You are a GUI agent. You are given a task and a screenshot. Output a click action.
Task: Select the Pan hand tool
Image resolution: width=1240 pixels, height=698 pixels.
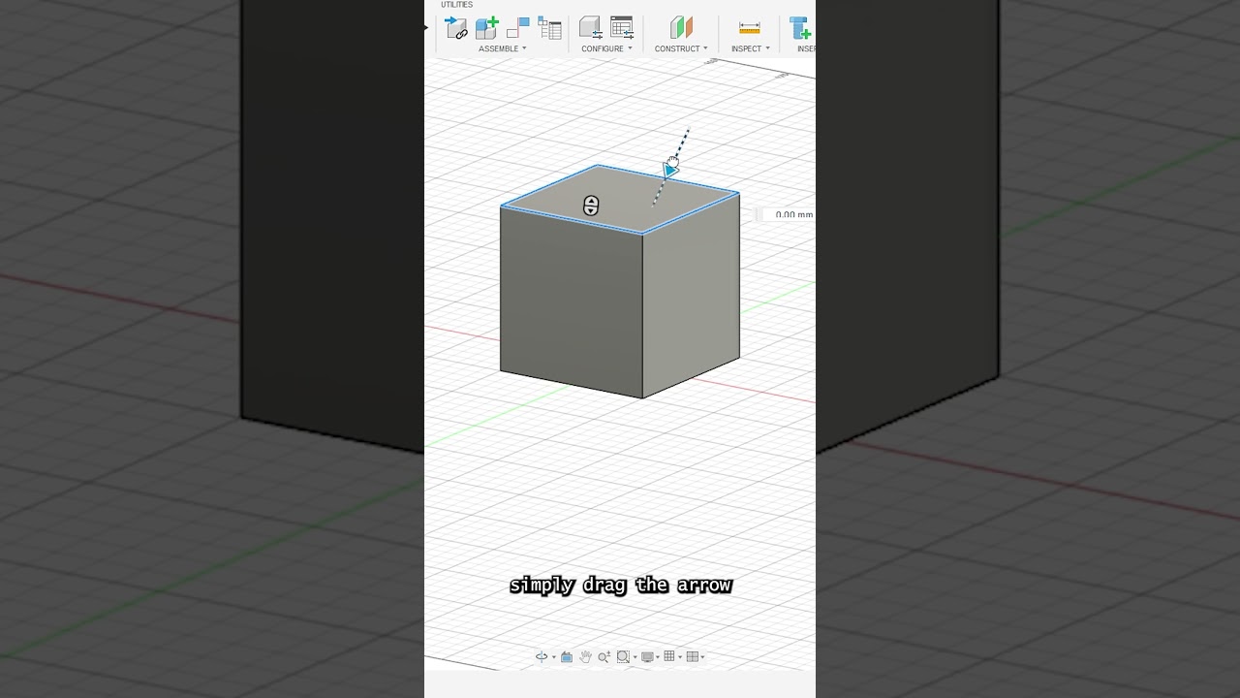point(585,656)
